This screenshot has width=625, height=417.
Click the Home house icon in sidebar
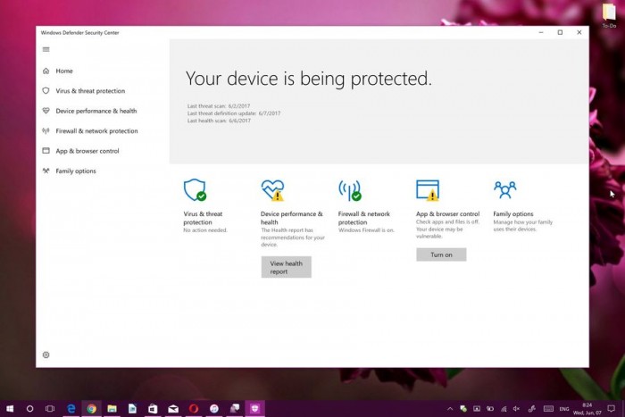click(46, 71)
